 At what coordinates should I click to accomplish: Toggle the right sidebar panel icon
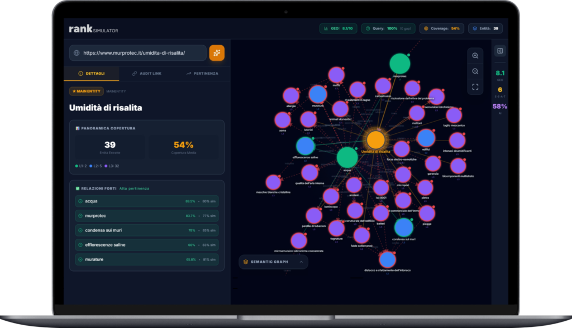point(500,51)
